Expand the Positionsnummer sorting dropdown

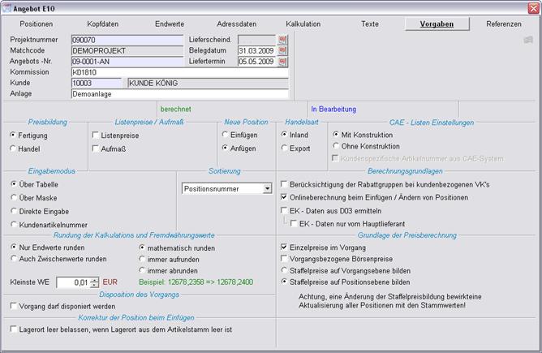coord(267,189)
